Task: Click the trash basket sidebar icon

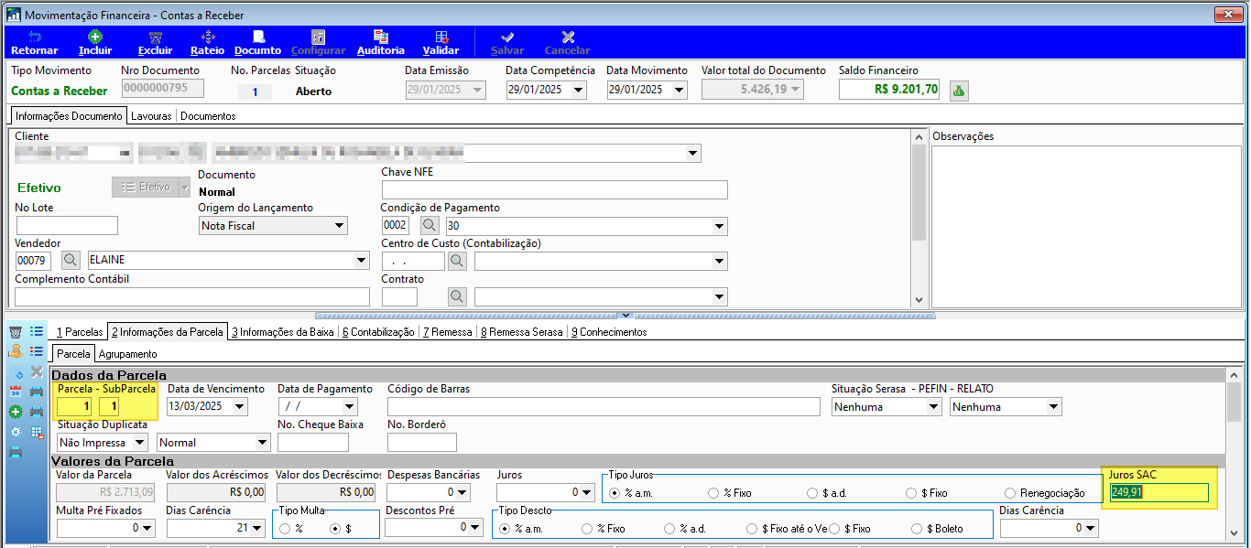Action: click(16, 331)
